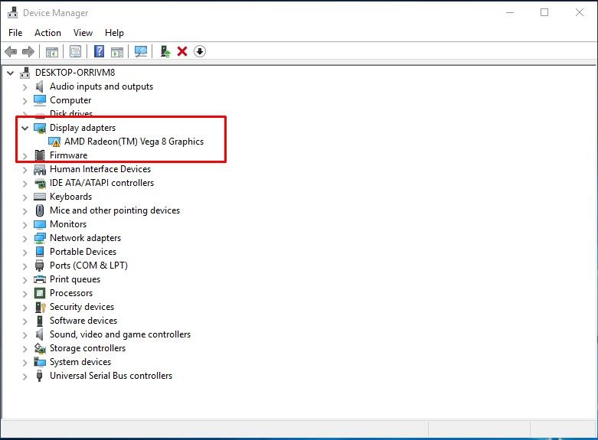This screenshot has width=598, height=440.
Task: Expand the Monitors category chevron
Action: pyautogui.click(x=25, y=225)
